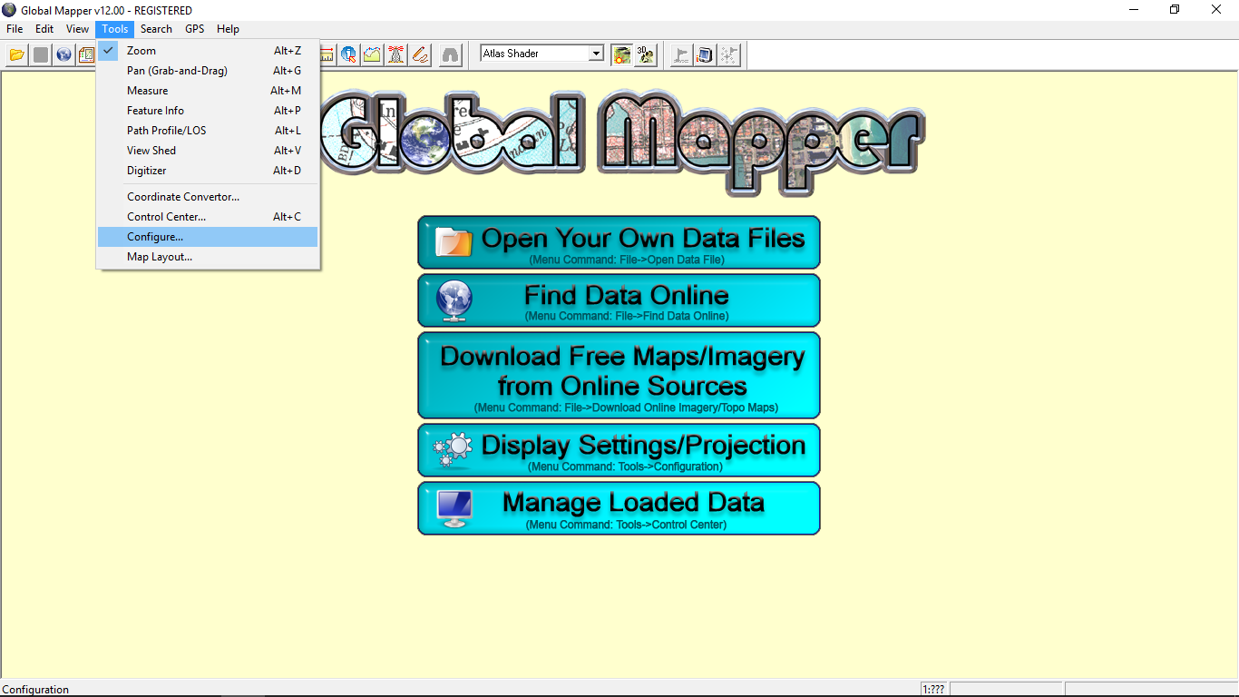The image size is (1239, 697).
Task: Click the Find Data Online button
Action: pos(619,300)
